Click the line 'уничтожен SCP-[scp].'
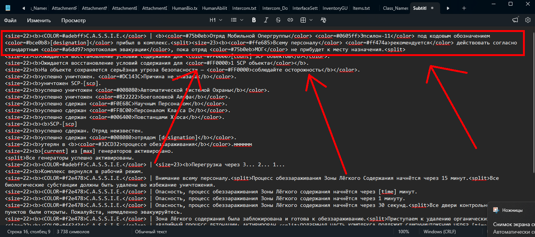 53,83
